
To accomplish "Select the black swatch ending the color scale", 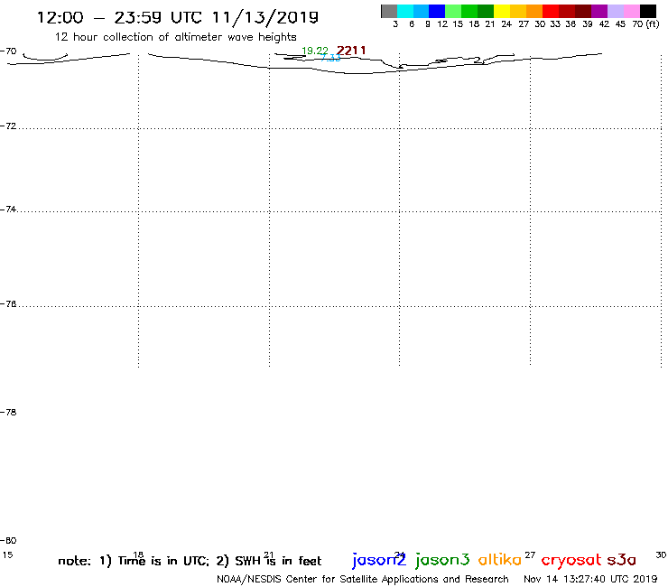I will click(x=648, y=11).
